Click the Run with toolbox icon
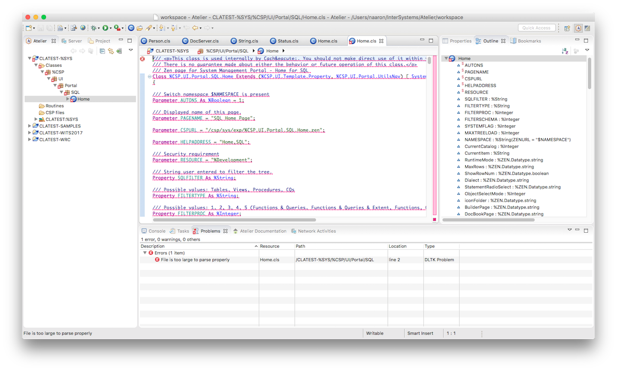 [117, 28]
